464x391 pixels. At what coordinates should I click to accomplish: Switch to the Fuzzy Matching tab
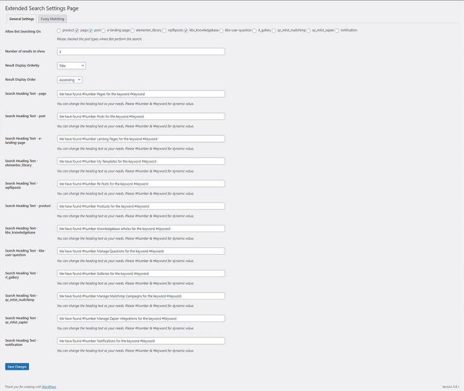(x=53, y=19)
